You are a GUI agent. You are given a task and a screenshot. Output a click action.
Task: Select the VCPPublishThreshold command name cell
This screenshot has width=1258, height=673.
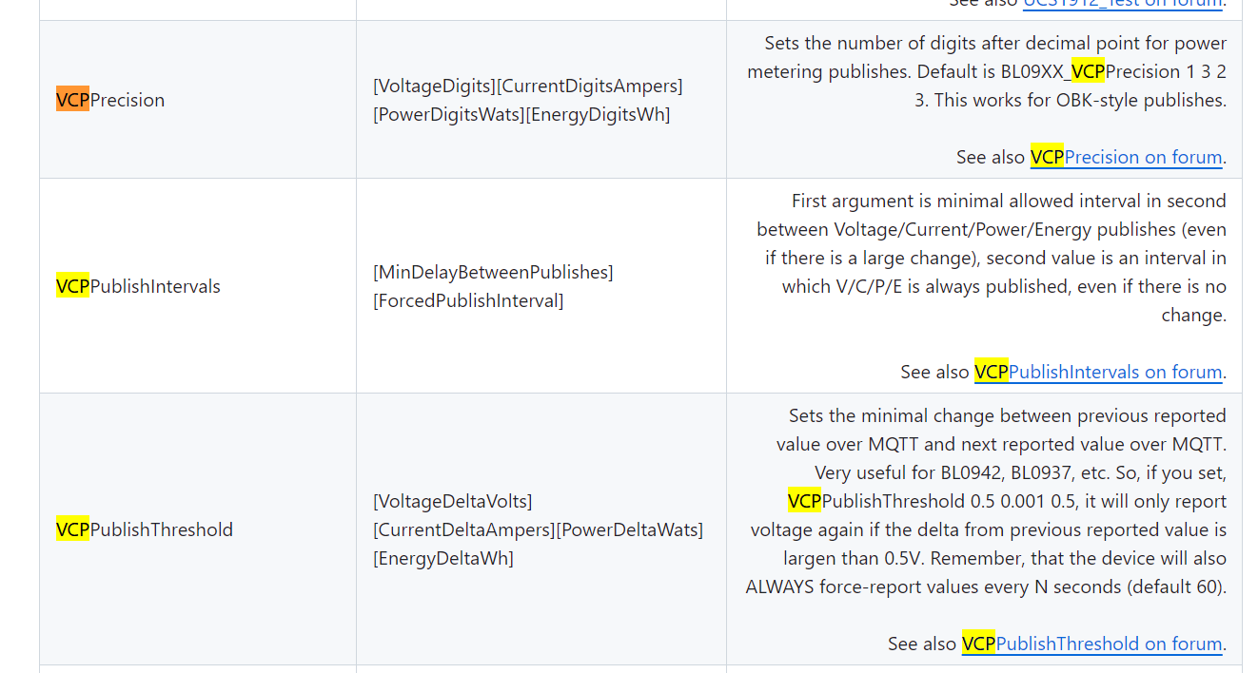click(197, 529)
